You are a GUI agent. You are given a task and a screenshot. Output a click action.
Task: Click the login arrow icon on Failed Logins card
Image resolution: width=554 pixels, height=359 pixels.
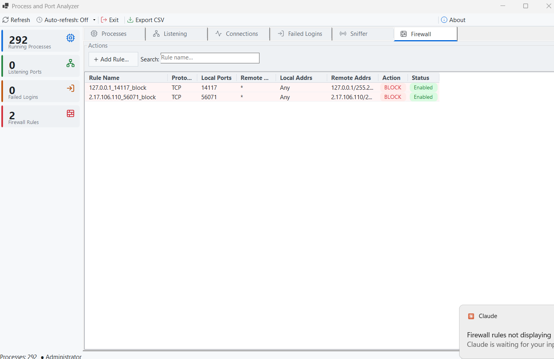coord(70,88)
